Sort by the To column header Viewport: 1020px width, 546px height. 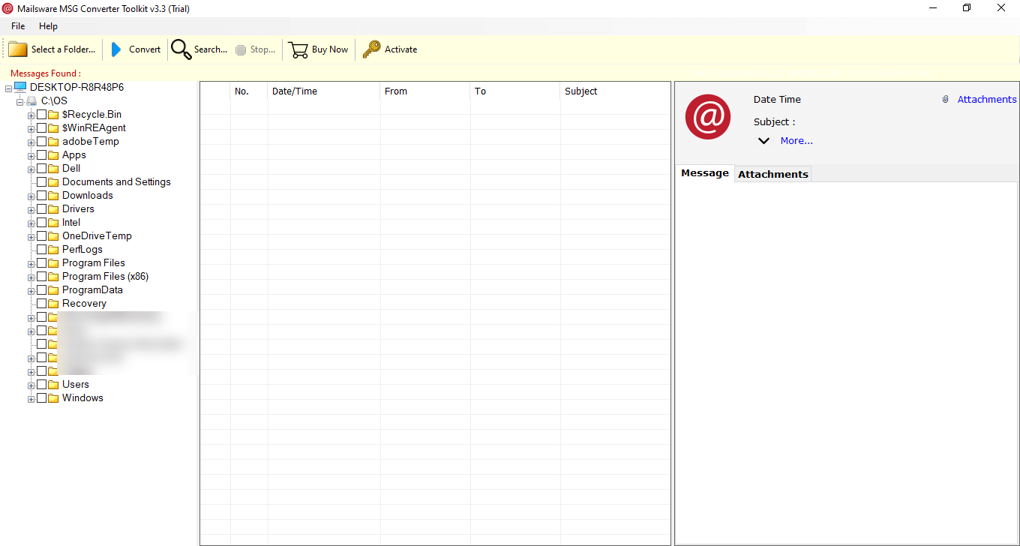coord(515,91)
